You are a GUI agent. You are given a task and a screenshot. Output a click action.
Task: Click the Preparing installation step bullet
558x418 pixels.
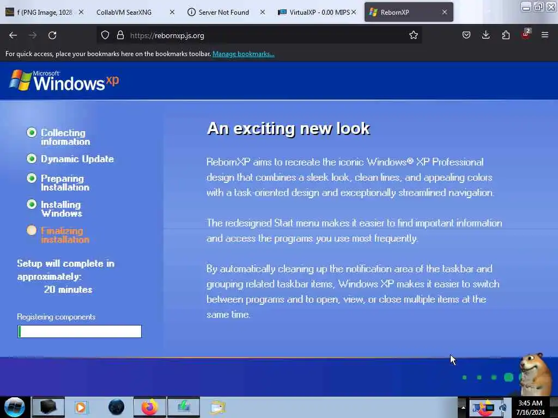[32, 178]
